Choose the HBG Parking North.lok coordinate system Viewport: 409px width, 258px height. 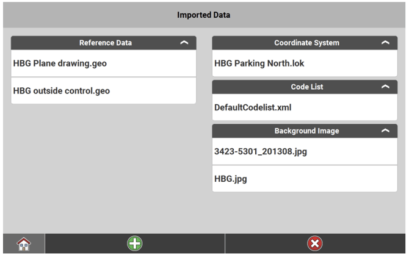point(304,63)
